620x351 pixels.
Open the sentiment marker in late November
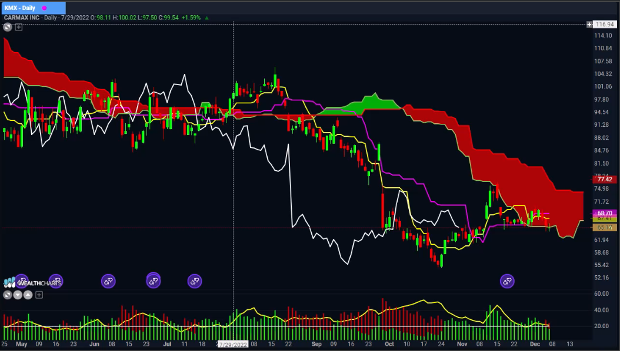(x=507, y=281)
